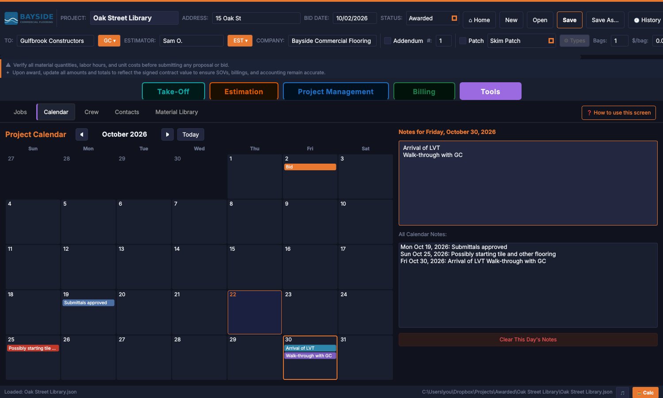Click the Save button
Image resolution: width=663 pixels, height=398 pixels.
pyautogui.click(x=569, y=20)
